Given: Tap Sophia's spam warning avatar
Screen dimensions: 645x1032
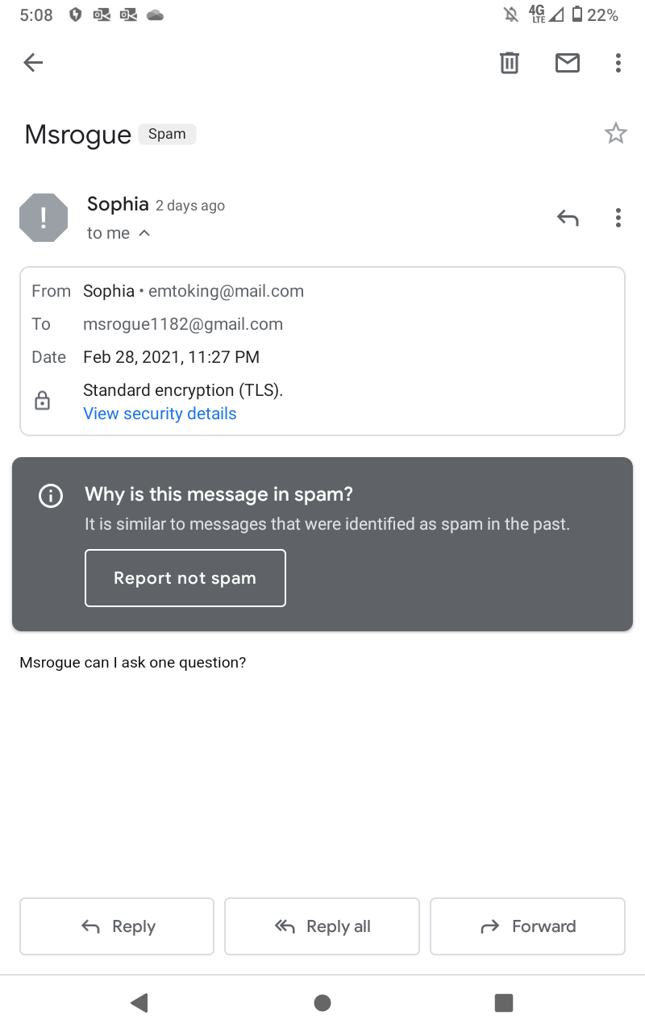Looking at the screenshot, I should [x=44, y=218].
